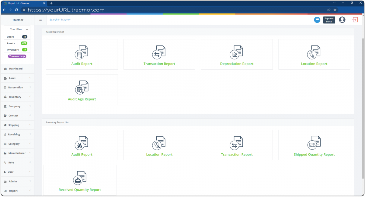Click the Tracmor Help button
The image size is (365, 197).
17,56
